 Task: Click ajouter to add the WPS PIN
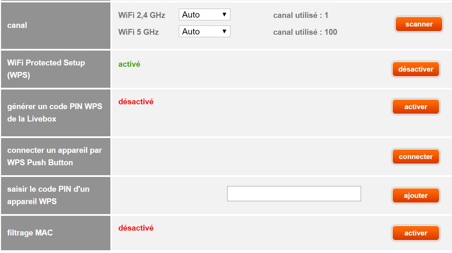click(x=416, y=196)
